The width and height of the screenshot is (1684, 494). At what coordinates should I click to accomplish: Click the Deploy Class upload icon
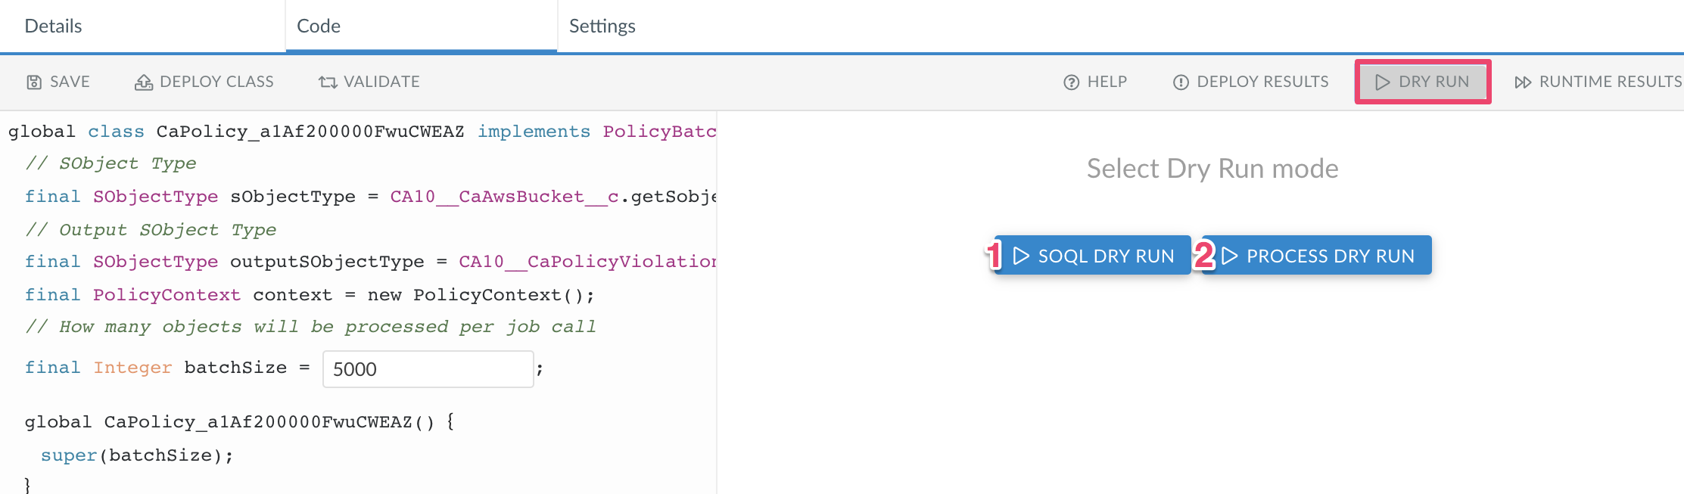point(143,82)
